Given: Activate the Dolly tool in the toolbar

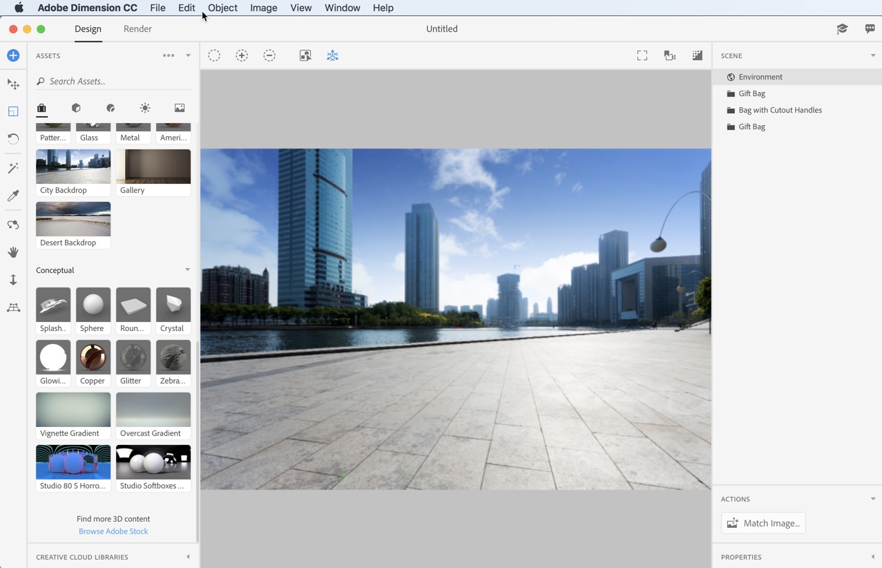Looking at the screenshot, I should pyautogui.click(x=12, y=280).
